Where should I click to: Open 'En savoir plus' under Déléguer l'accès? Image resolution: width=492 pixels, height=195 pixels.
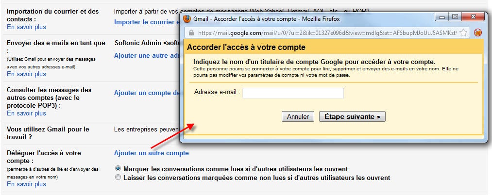pyautogui.click(x=26, y=184)
